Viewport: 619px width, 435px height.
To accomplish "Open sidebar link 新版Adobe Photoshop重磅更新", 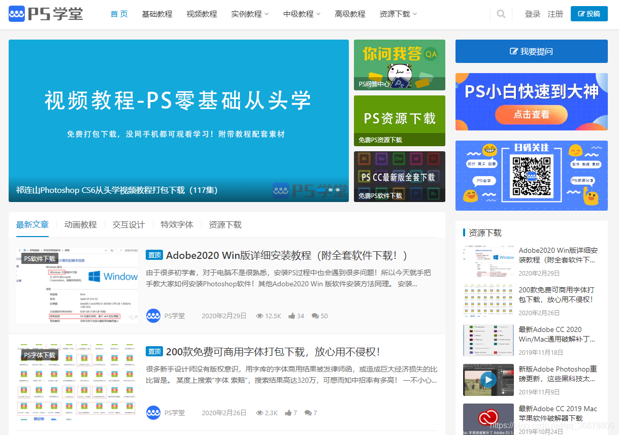I will pyautogui.click(x=558, y=374).
